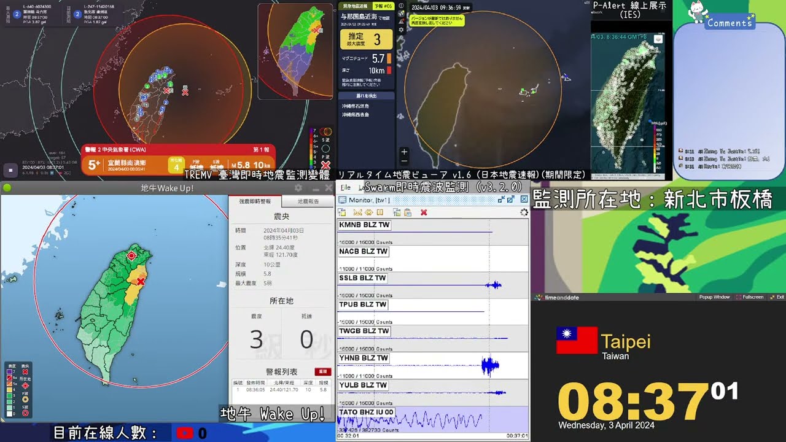Click the clipboard icon in Swarm Monitor toolbar
Viewport: 786px width, 442px height.
coord(407,212)
